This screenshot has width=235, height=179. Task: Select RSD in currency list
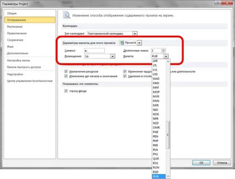click(159, 172)
